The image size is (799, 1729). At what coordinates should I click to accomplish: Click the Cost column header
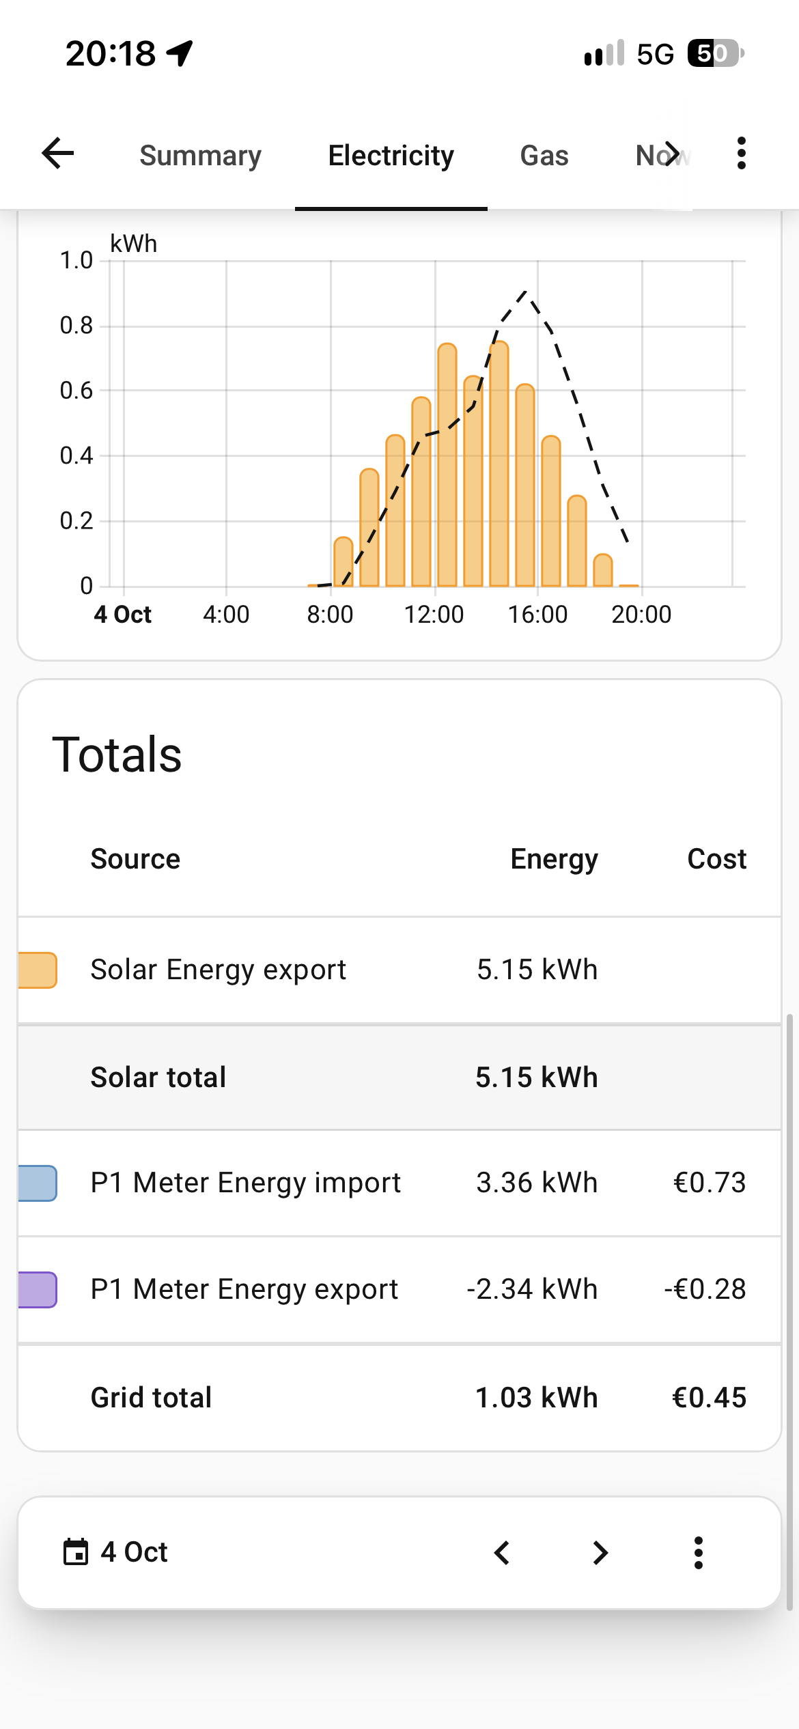click(x=716, y=858)
